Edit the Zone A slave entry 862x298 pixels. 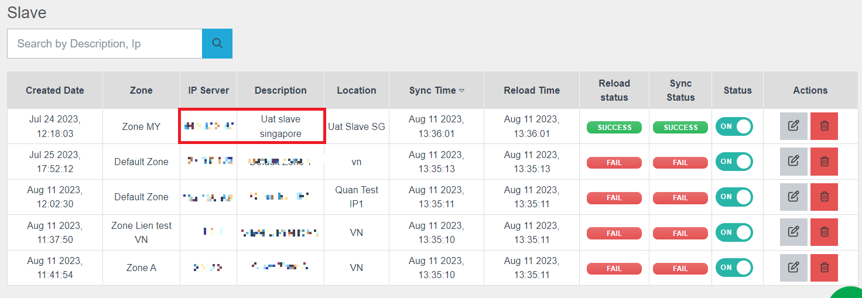[x=793, y=268]
